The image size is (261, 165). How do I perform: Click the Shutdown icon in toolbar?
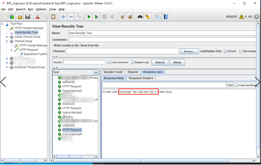112,17
